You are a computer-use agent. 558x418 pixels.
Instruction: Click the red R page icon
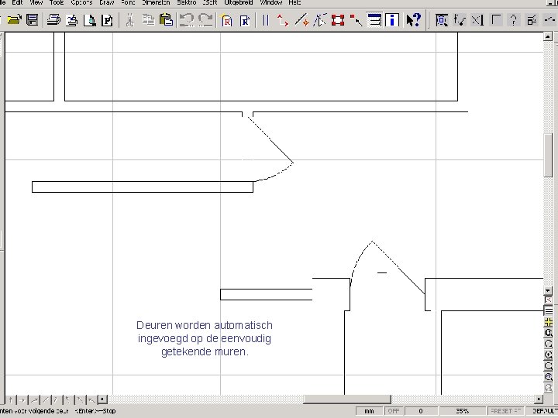(226, 19)
